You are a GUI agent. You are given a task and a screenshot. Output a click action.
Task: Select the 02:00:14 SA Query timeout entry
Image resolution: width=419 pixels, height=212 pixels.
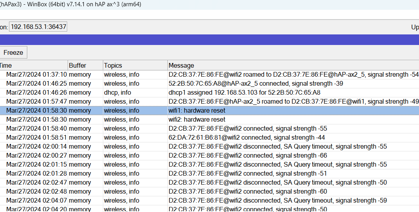[277, 147]
